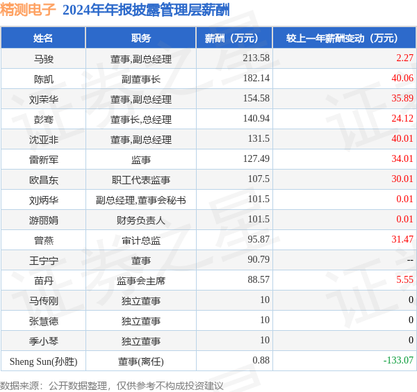Click the salary value 182.14
This screenshot has width=417, height=392.
click(256, 78)
